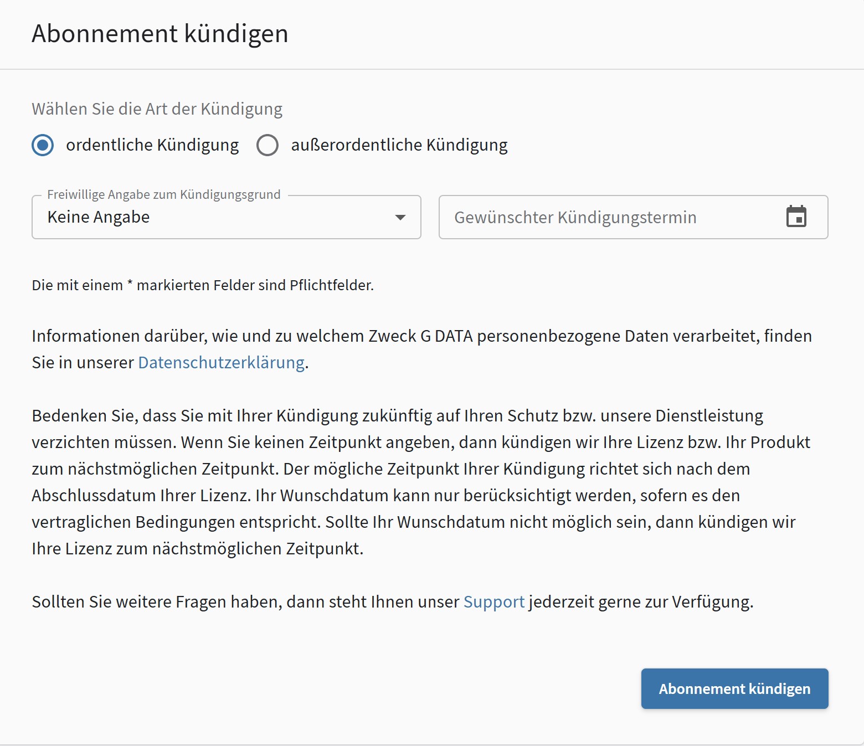Click the calendar icon beside Kündigungstermin
Screen dimensions: 864x746
coord(797,217)
